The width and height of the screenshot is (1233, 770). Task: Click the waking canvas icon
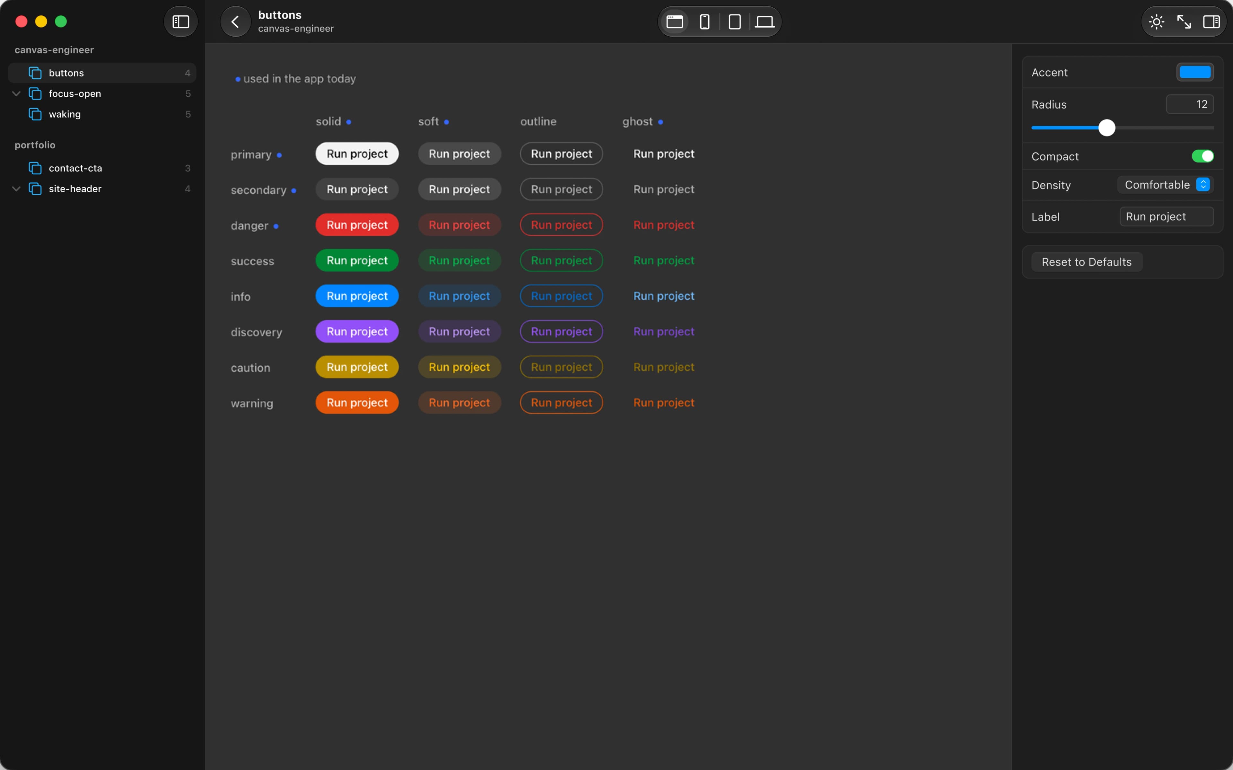[x=35, y=114]
